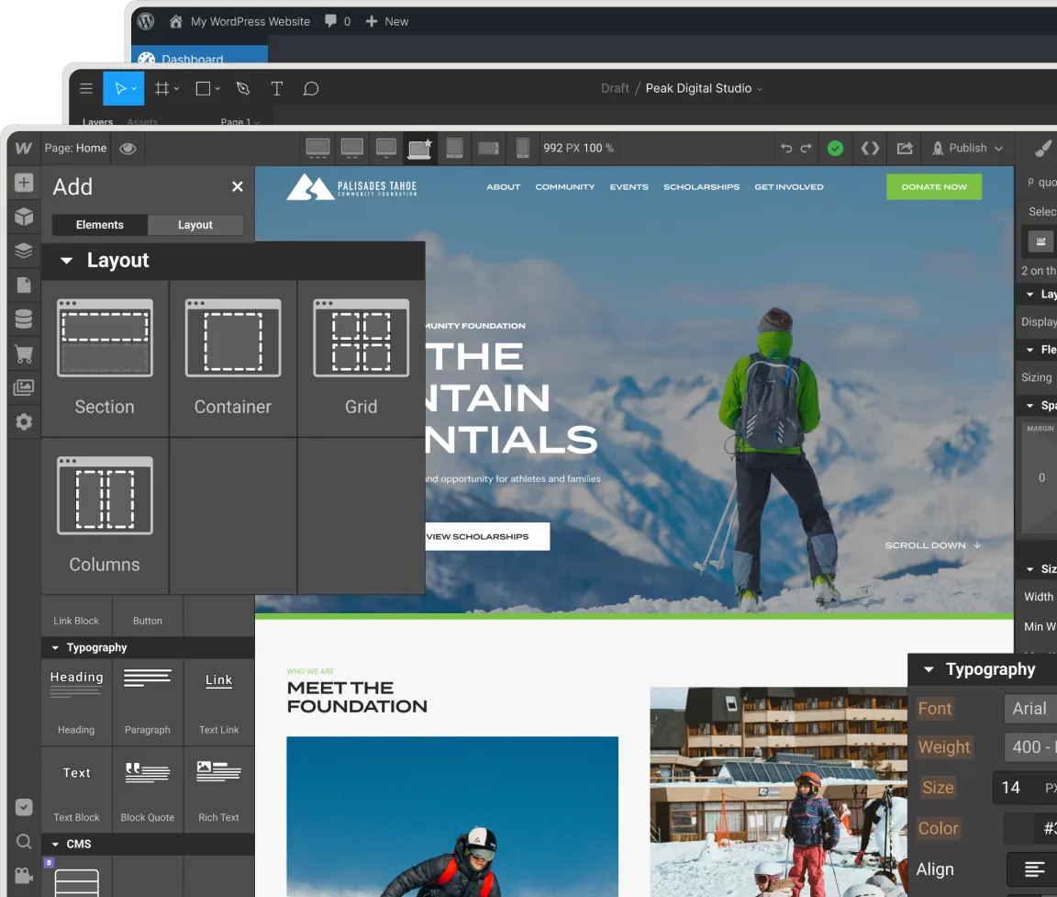Screen dimensions: 1057x897
Task: Open the Assets image panel
Action: [x=24, y=387]
